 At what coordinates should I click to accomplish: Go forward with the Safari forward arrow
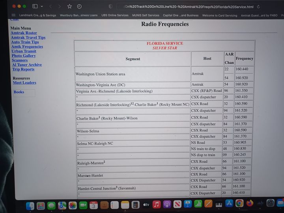pyautogui.click(x=59, y=7)
